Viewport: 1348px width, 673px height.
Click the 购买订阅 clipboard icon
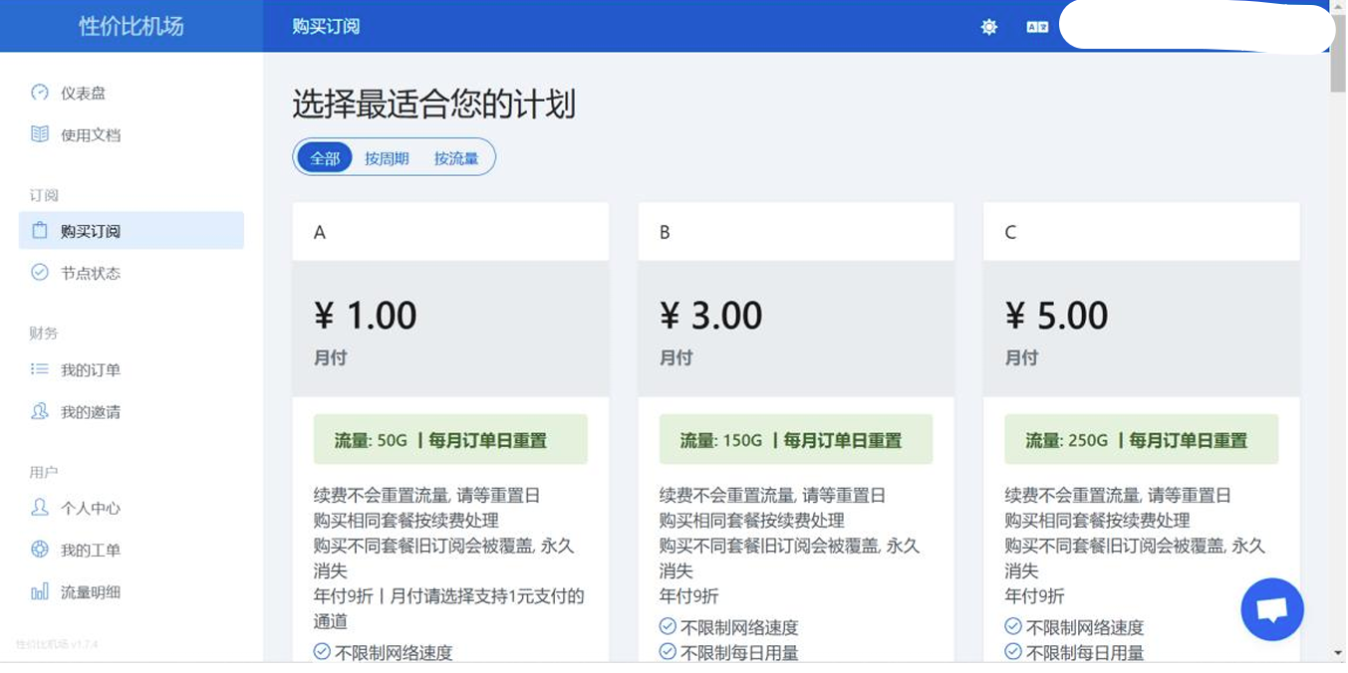pyautogui.click(x=40, y=230)
